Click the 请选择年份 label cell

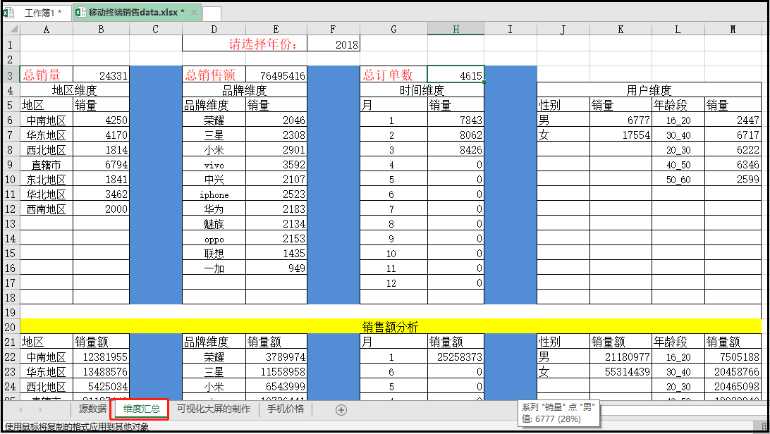point(245,44)
